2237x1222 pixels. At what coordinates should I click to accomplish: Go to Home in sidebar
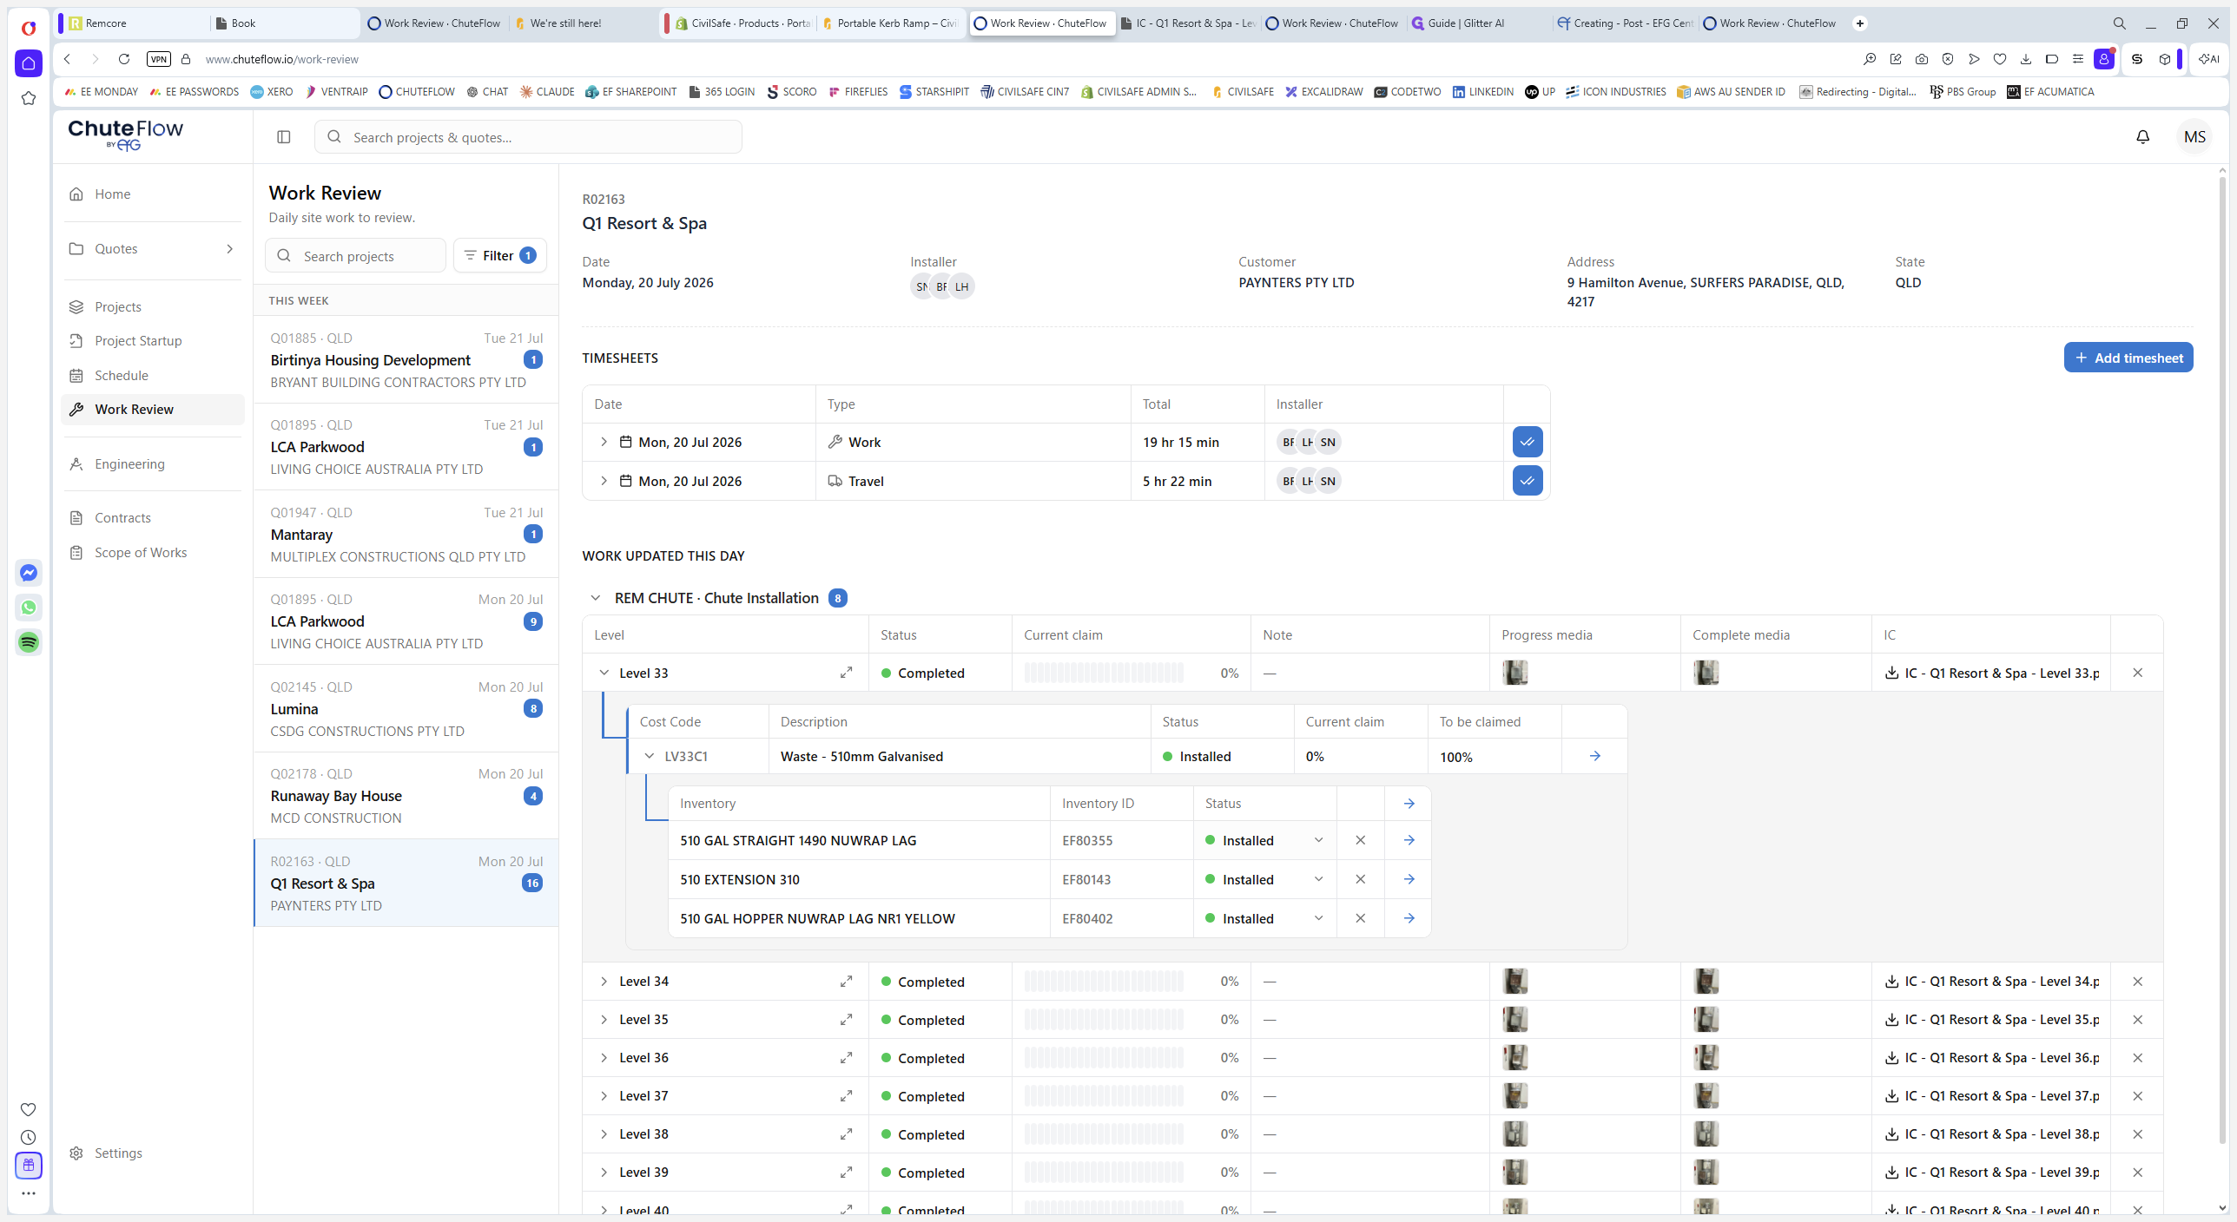[153, 194]
